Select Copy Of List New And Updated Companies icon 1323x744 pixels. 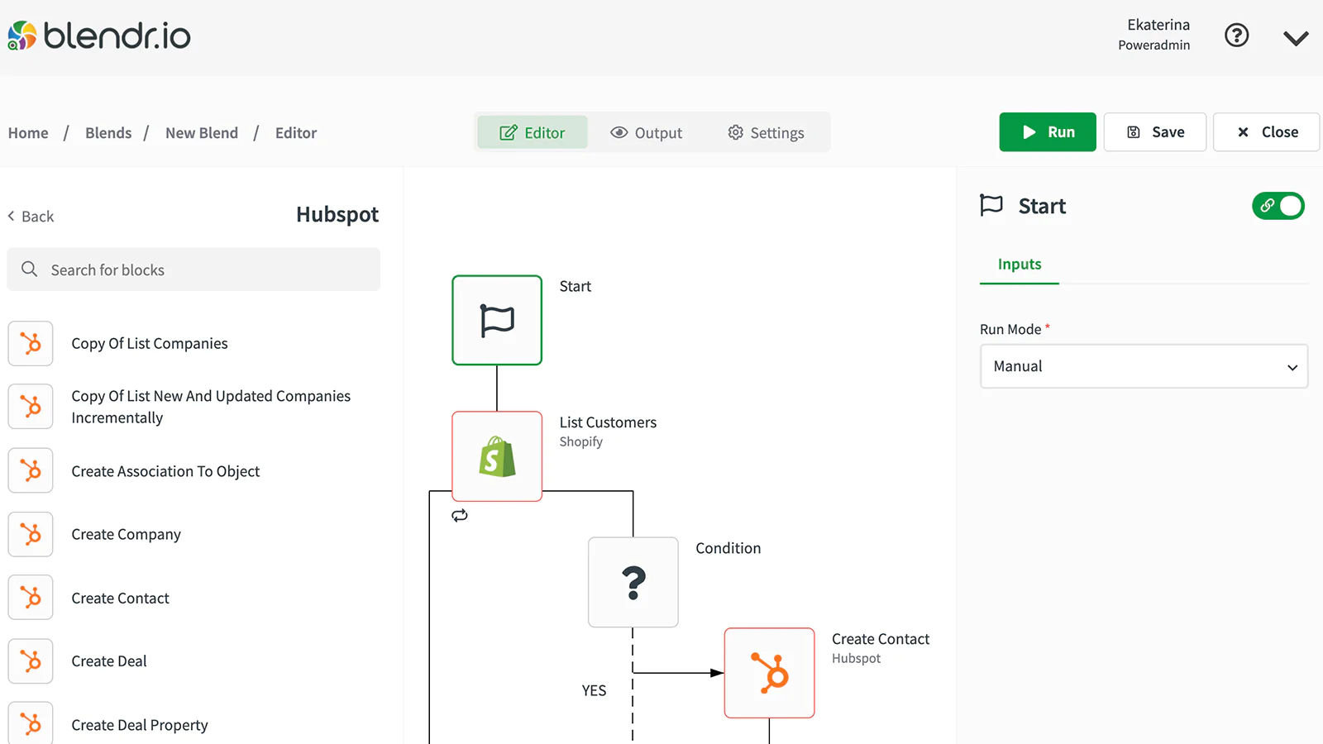coord(31,407)
